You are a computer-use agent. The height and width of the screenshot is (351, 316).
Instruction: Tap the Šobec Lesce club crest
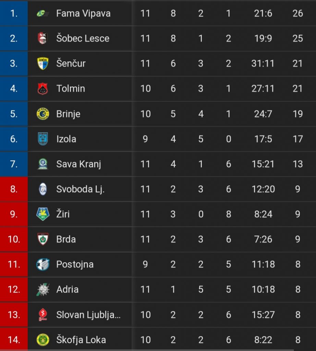click(42, 38)
